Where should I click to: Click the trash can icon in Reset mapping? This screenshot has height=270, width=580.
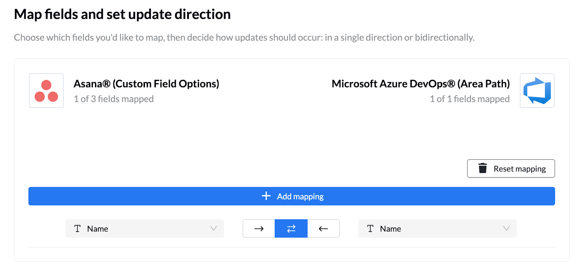coord(482,168)
